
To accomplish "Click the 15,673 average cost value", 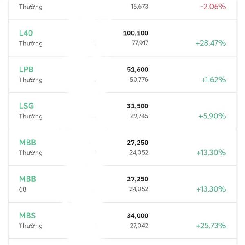I will 140,7.
